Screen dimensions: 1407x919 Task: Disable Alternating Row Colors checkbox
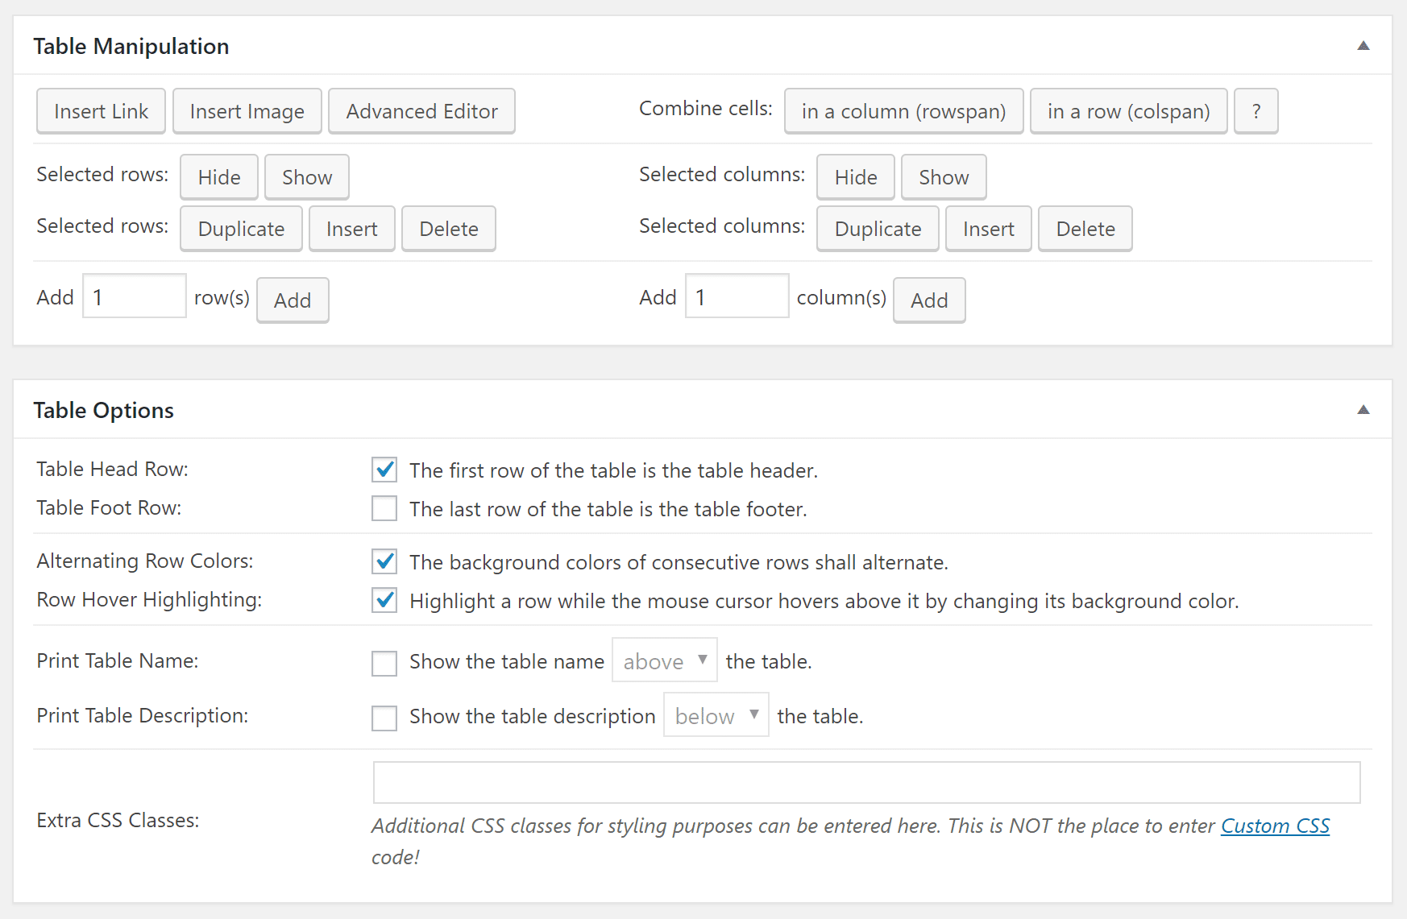(384, 561)
